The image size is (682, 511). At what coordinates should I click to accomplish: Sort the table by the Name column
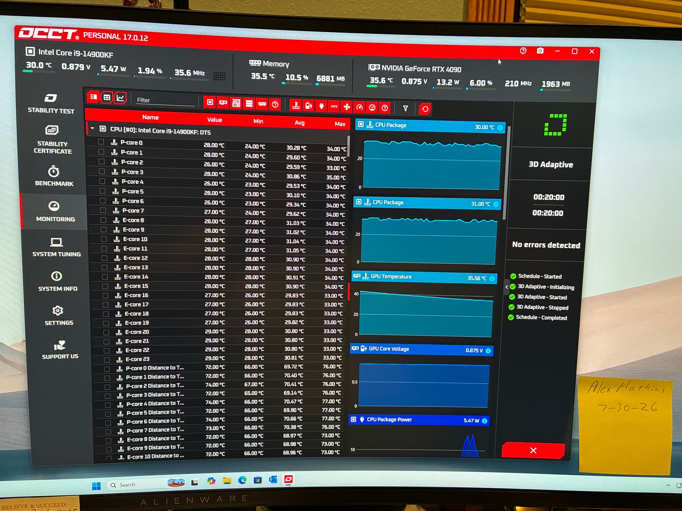click(x=150, y=117)
